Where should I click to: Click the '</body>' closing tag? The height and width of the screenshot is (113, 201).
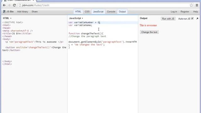tap(7, 62)
